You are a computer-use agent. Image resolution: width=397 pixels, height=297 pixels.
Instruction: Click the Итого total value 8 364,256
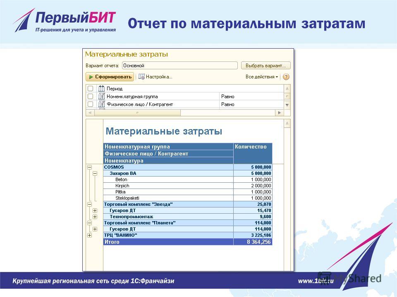259,242
